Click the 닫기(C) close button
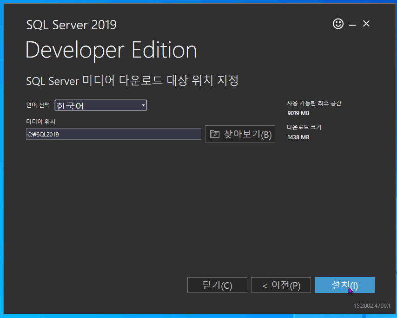 (217, 285)
